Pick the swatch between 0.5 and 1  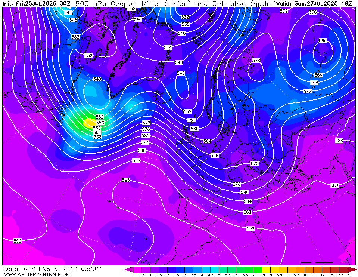point(146,270)
